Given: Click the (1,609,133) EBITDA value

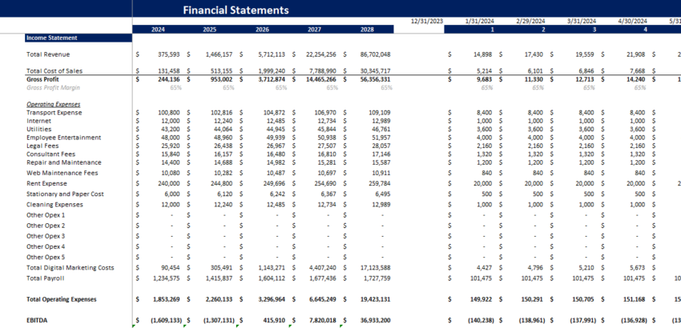Looking at the screenshot, I should (166, 321).
